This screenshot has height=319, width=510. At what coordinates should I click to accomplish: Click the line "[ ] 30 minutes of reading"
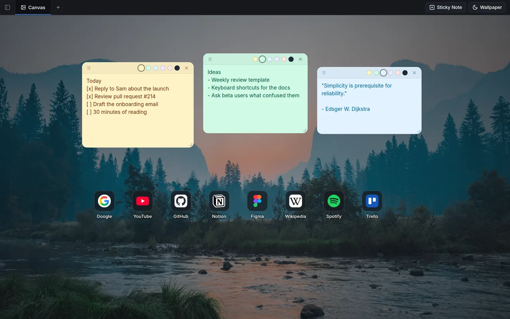click(117, 112)
